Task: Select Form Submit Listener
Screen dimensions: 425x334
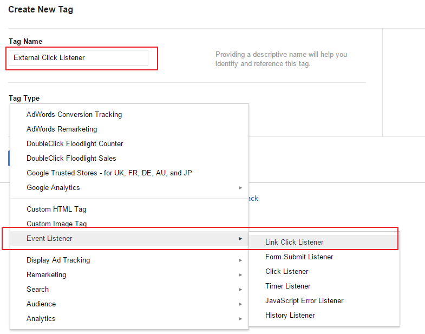Action: click(x=324, y=257)
